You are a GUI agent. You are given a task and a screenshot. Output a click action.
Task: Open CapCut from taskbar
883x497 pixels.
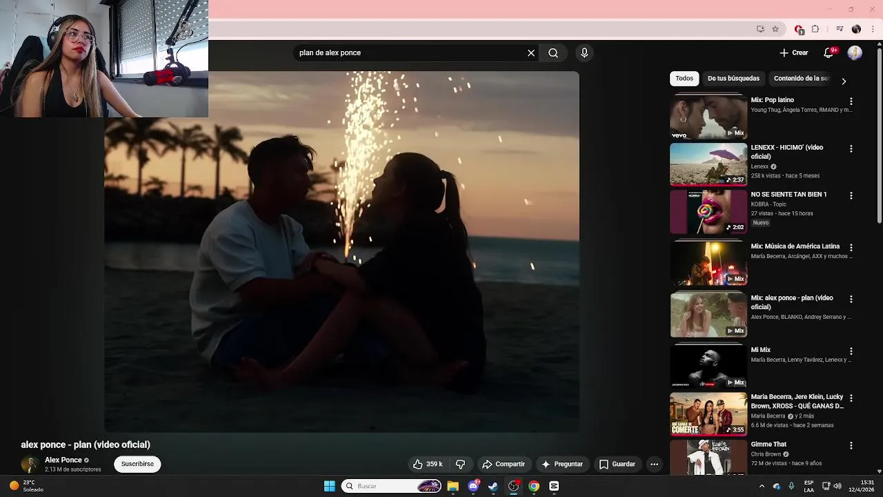click(554, 486)
